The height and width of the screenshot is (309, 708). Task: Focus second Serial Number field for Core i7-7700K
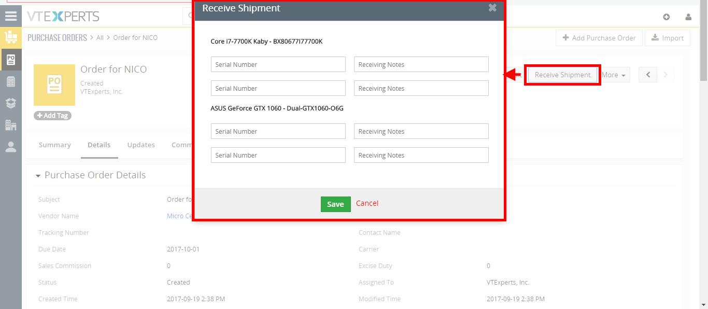click(278, 88)
